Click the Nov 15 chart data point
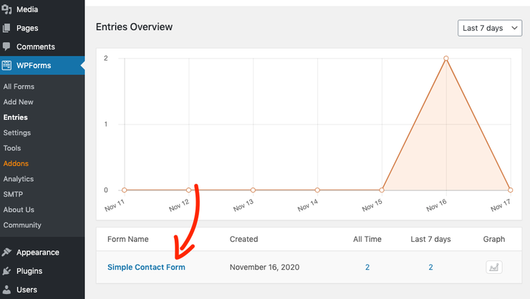The height and width of the screenshot is (299, 530). point(382,190)
